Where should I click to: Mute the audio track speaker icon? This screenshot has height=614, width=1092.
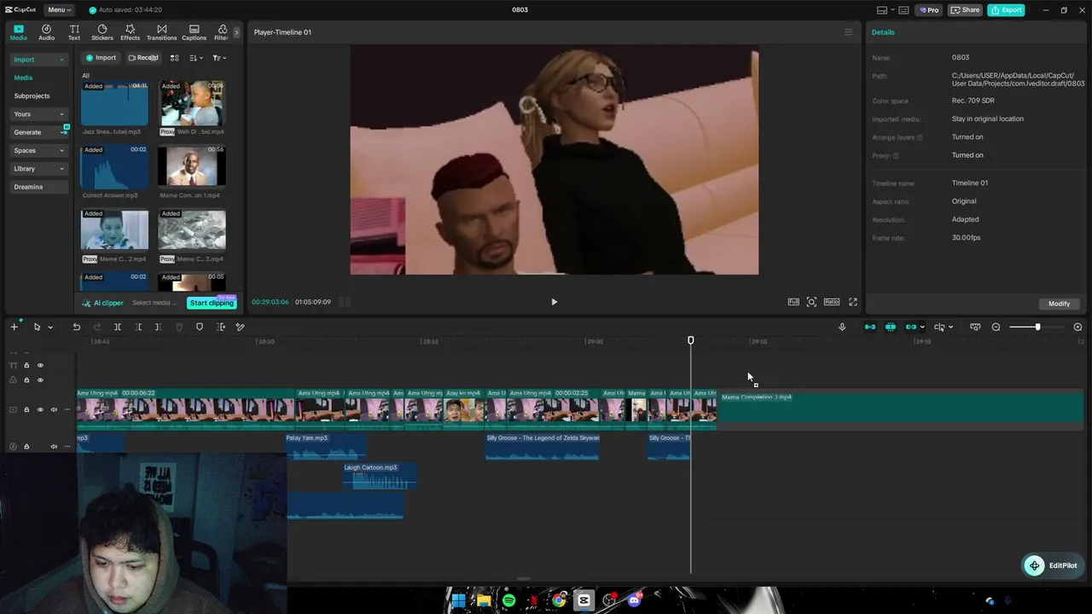[x=54, y=446]
